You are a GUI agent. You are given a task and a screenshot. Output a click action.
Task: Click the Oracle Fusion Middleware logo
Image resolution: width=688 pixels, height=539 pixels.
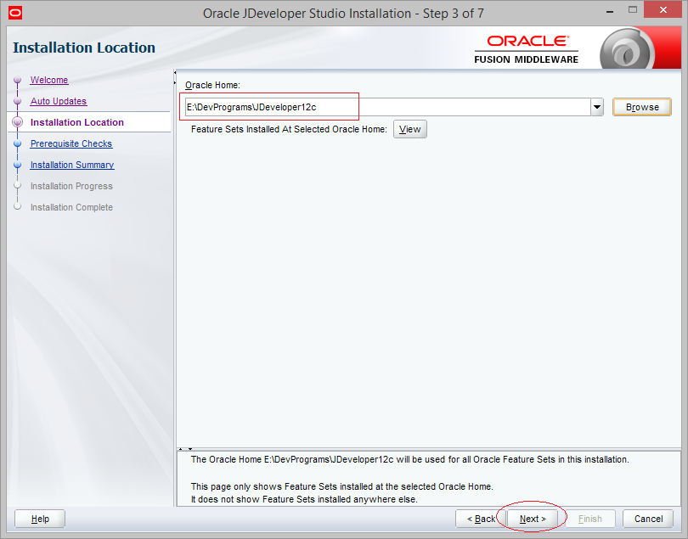pyautogui.click(x=526, y=49)
